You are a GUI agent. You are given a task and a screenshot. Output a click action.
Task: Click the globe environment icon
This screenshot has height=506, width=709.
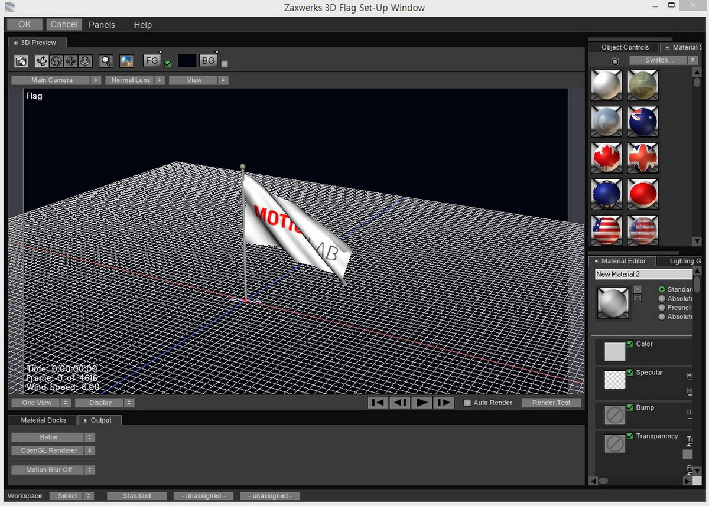click(x=126, y=61)
